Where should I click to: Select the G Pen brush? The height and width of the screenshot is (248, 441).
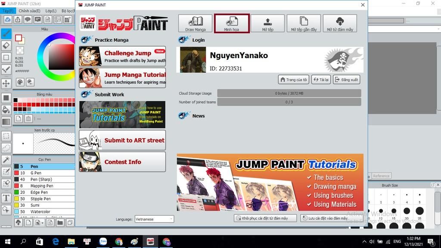point(44,173)
